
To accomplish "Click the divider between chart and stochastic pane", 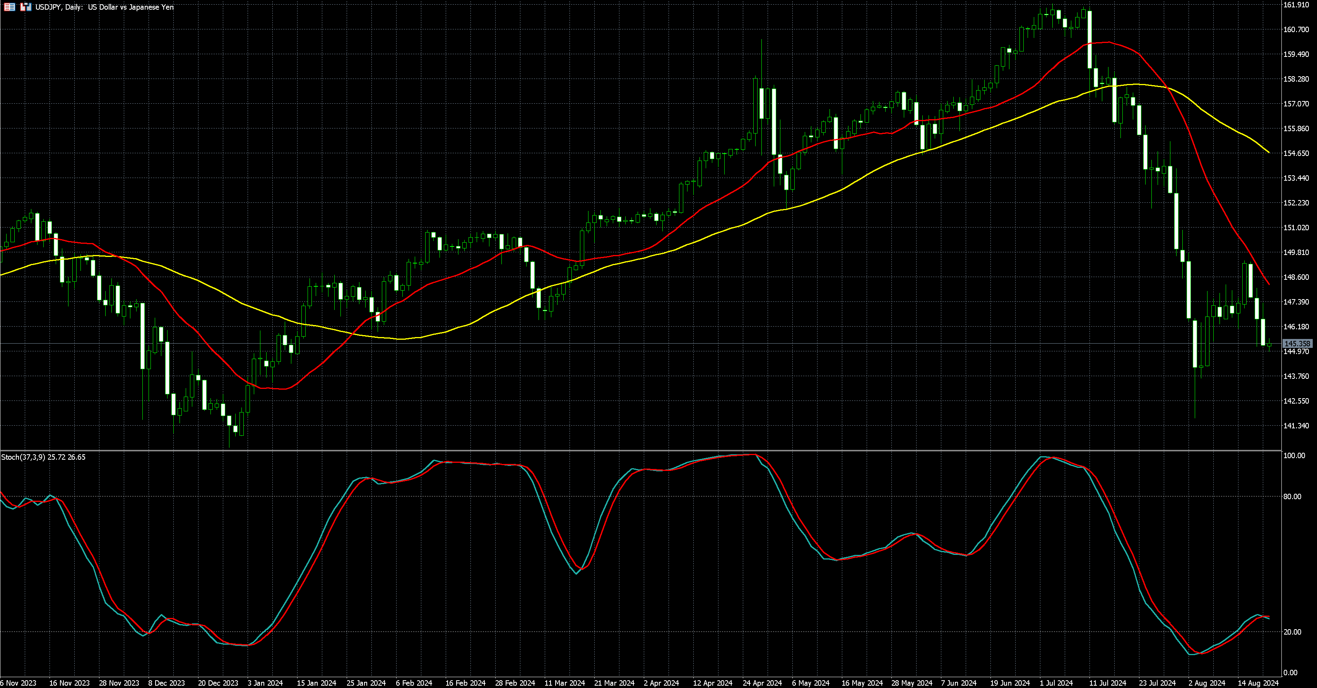I will (x=639, y=450).
